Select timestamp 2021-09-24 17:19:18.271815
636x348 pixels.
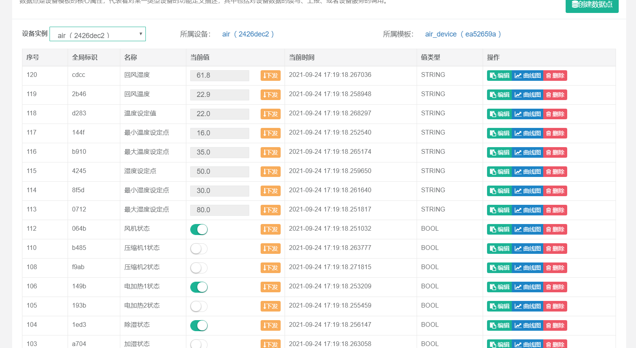click(x=330, y=267)
